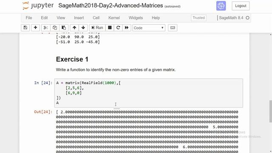The height and width of the screenshot is (153, 272).
Task: Click the SageMath 8.4 kernel name
Action: pyautogui.click(x=231, y=18)
